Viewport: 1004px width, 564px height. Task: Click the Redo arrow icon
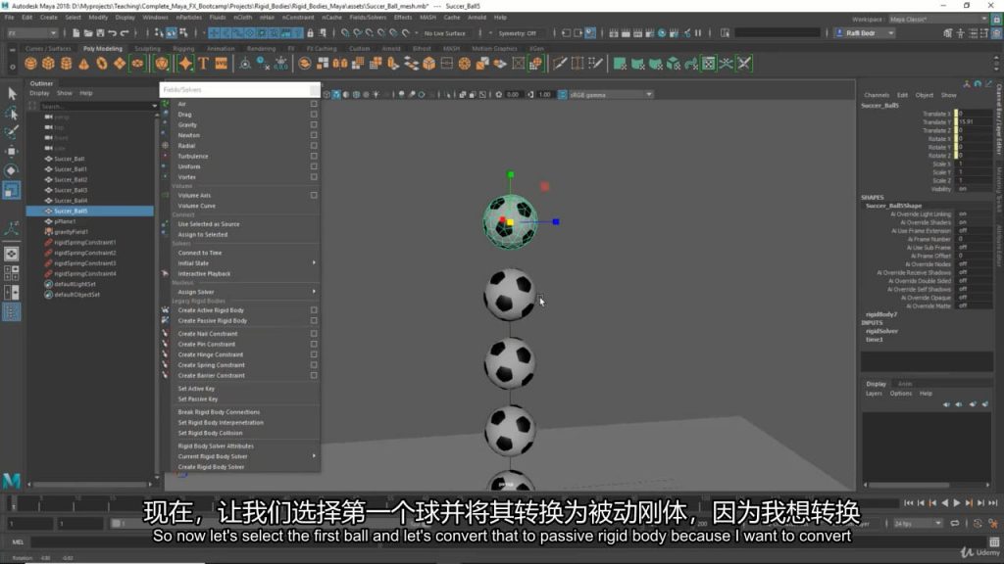click(125, 33)
